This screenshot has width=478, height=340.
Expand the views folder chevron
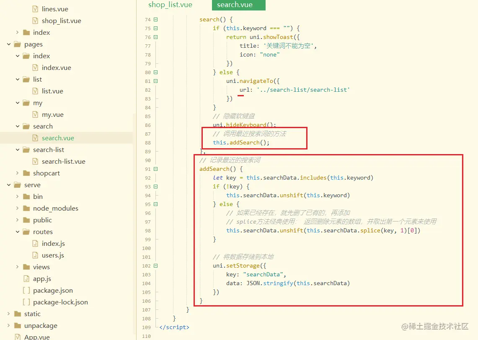click(17, 267)
